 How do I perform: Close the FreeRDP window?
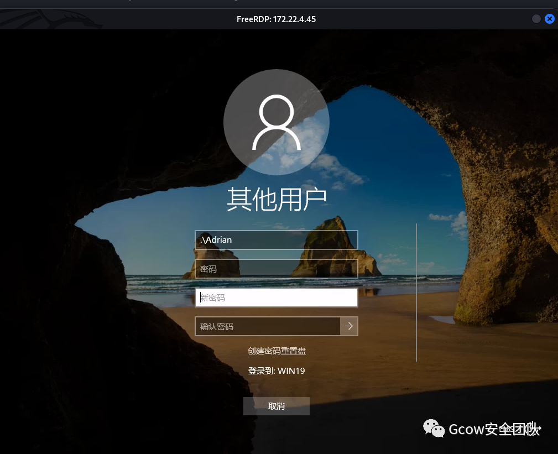coord(549,19)
